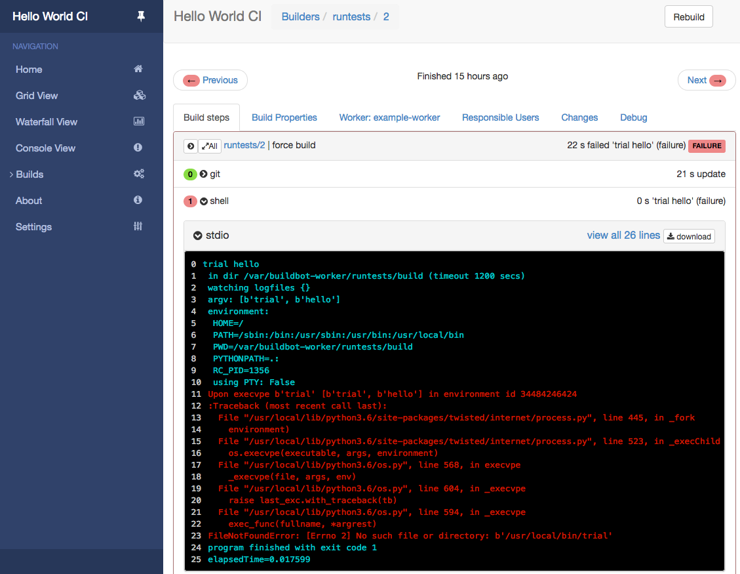
Task: Toggle the force build step details
Action: click(190, 146)
